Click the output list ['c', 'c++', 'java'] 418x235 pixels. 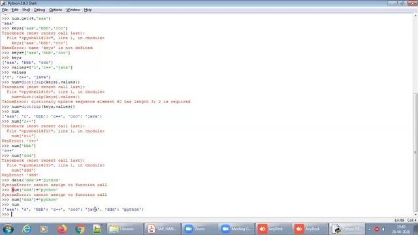(x=26, y=77)
